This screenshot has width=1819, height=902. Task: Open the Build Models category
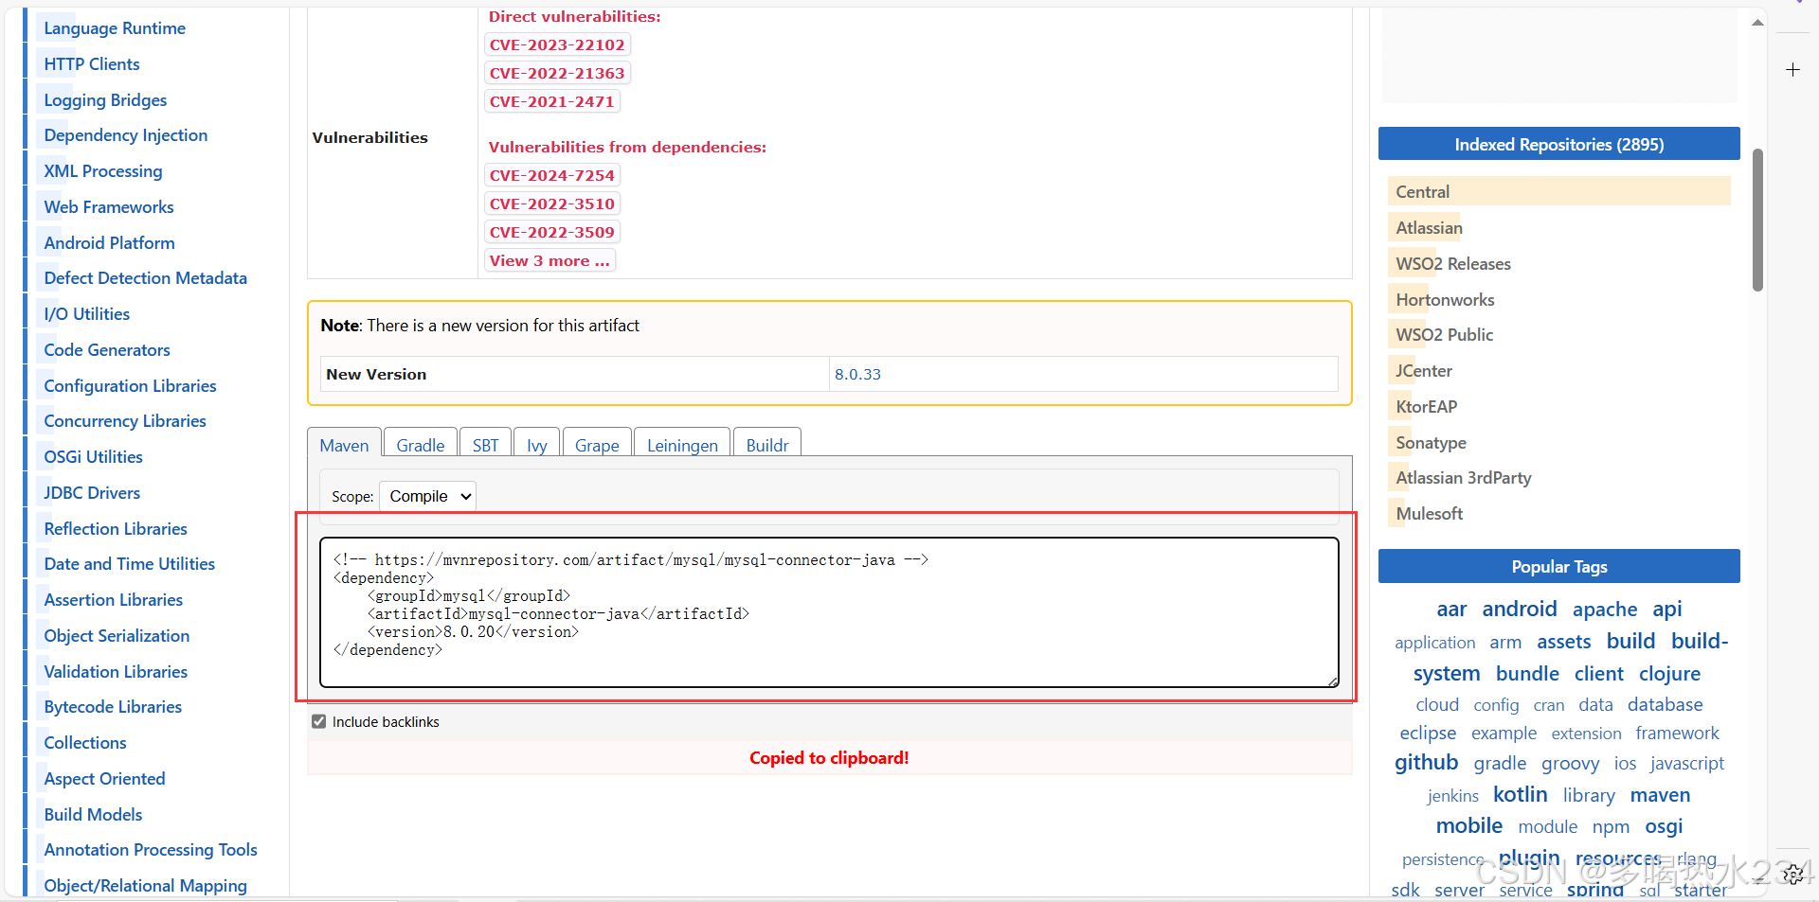(93, 815)
